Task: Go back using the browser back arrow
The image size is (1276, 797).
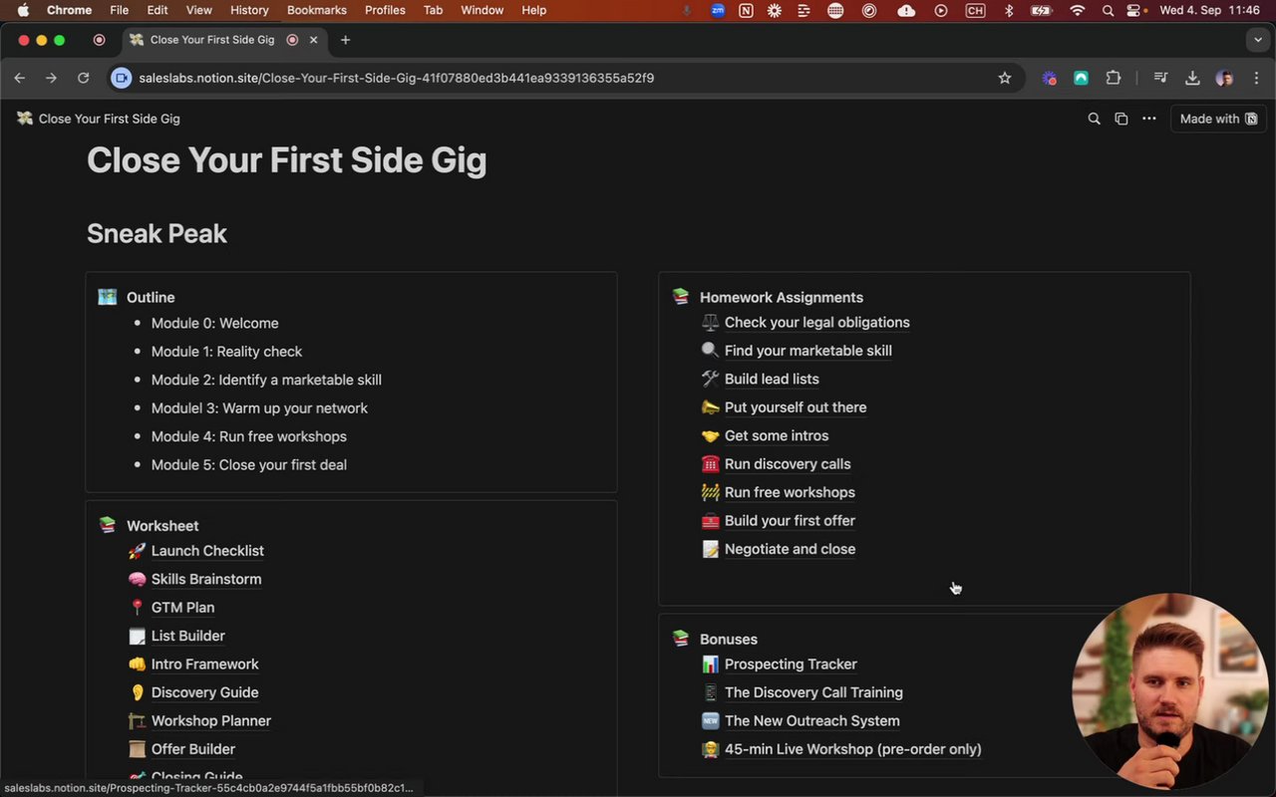Action: coord(20,78)
